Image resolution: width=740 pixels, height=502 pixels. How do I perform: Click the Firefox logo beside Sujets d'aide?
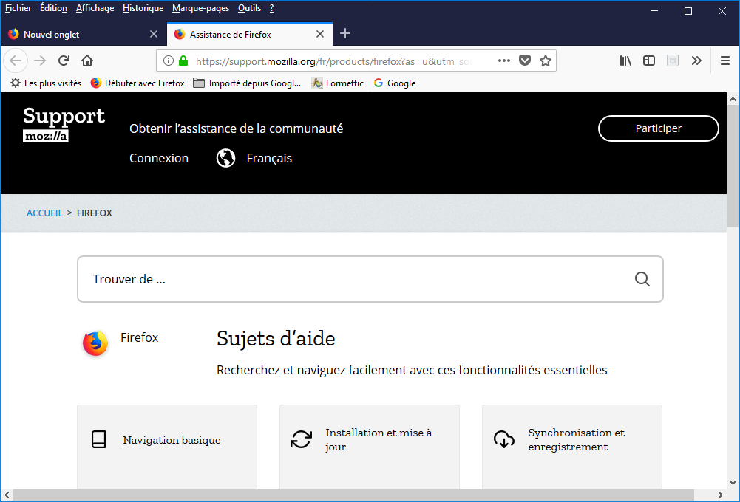click(x=95, y=343)
